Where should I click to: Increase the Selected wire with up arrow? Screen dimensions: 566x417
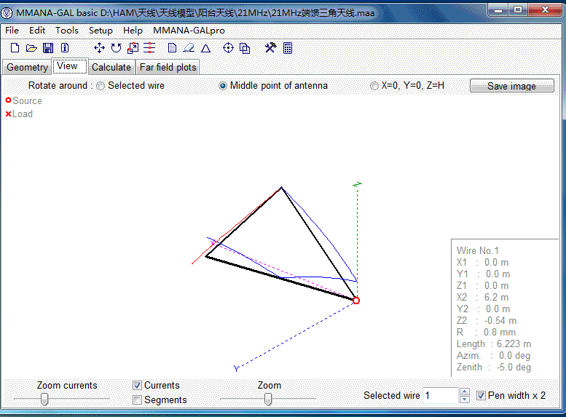[465, 392]
